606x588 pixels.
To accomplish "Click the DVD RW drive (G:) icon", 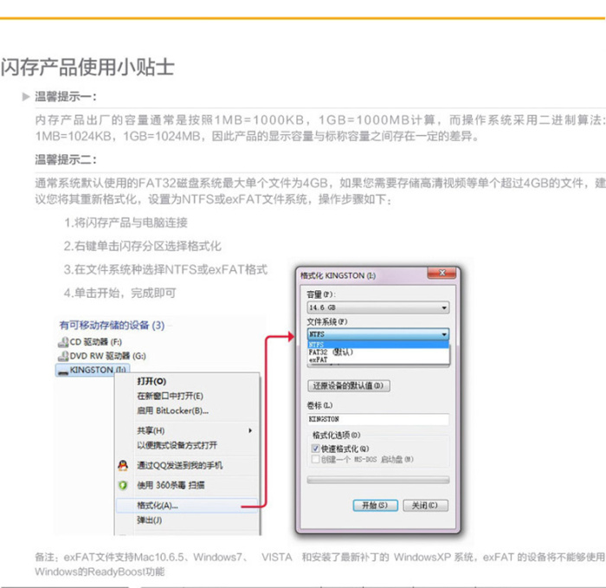I will [63, 356].
